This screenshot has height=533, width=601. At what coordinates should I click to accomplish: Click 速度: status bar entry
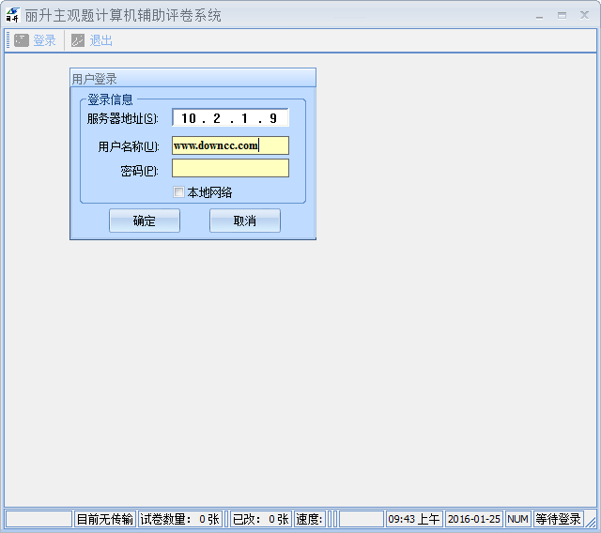pos(309,519)
